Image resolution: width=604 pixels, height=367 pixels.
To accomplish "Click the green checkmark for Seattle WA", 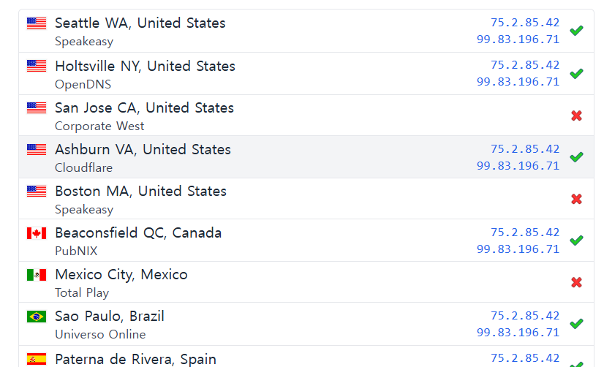I will pyautogui.click(x=576, y=31).
